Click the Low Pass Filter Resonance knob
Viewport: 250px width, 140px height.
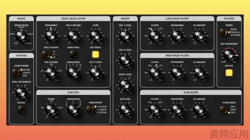click(x=177, y=36)
